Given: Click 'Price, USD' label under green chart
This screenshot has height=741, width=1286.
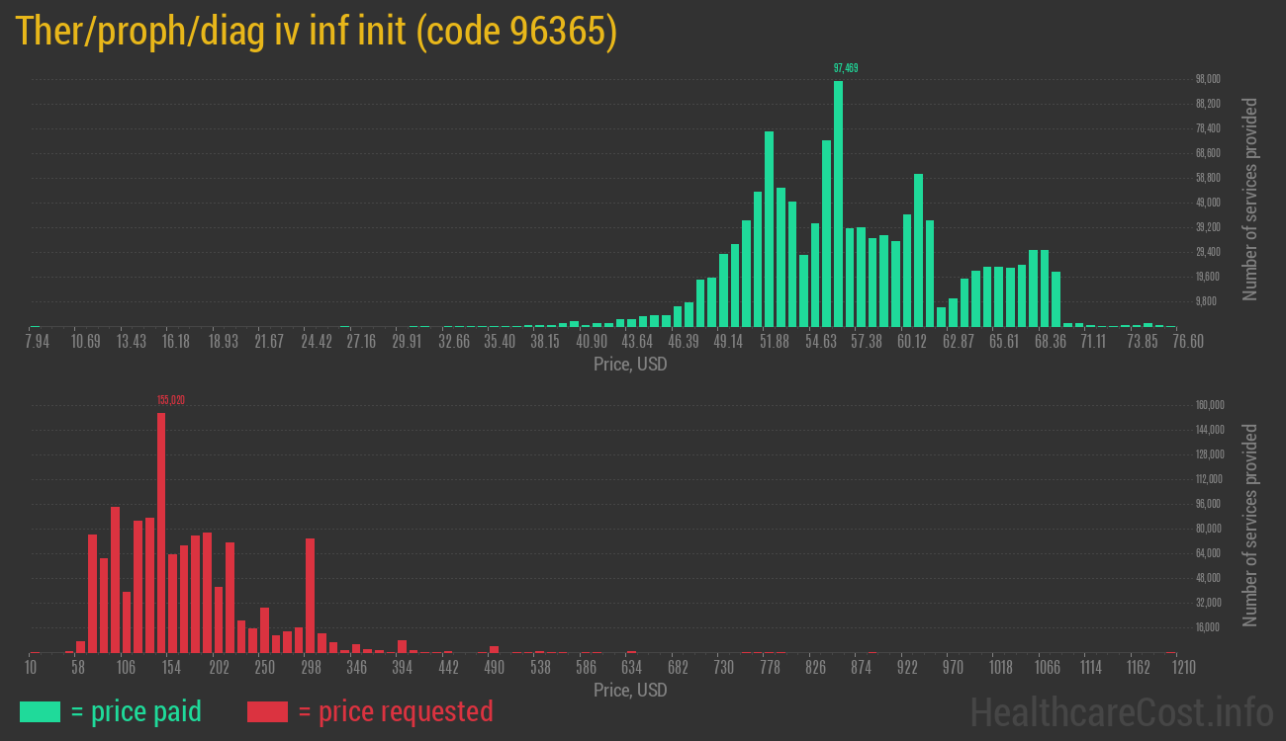Looking at the screenshot, I should click(x=630, y=365).
